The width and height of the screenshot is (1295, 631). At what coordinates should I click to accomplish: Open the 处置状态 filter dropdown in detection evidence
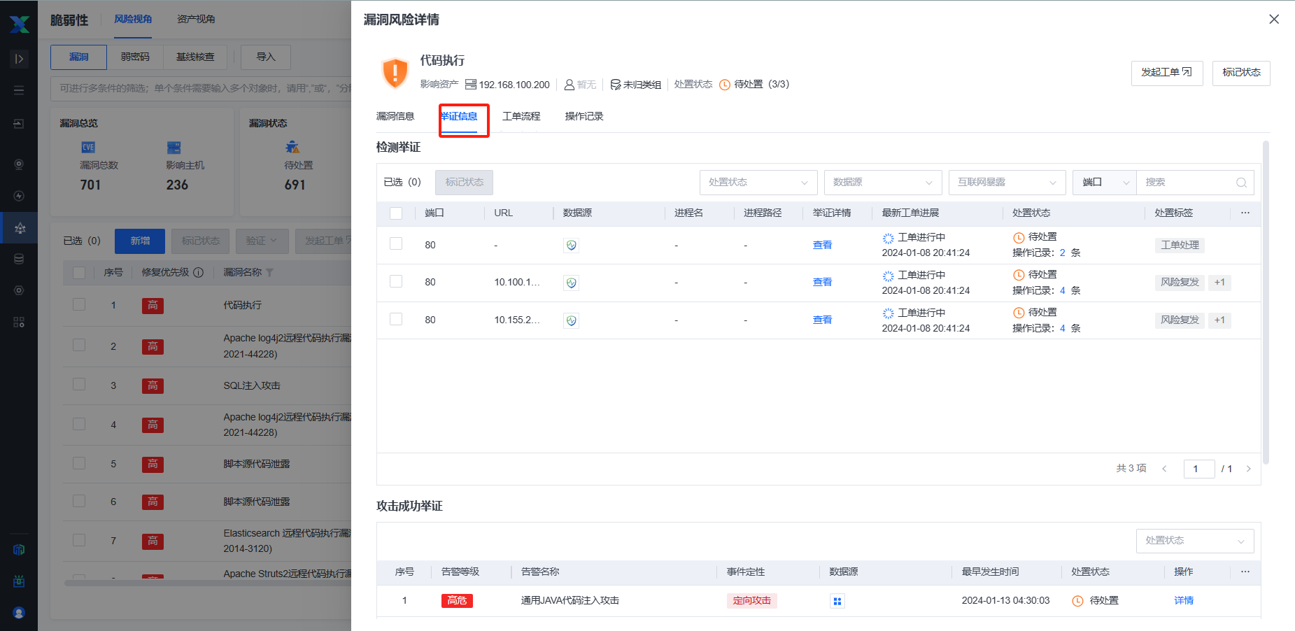(x=758, y=183)
